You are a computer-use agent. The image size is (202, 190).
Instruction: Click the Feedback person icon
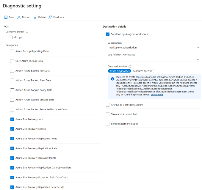(50, 17)
